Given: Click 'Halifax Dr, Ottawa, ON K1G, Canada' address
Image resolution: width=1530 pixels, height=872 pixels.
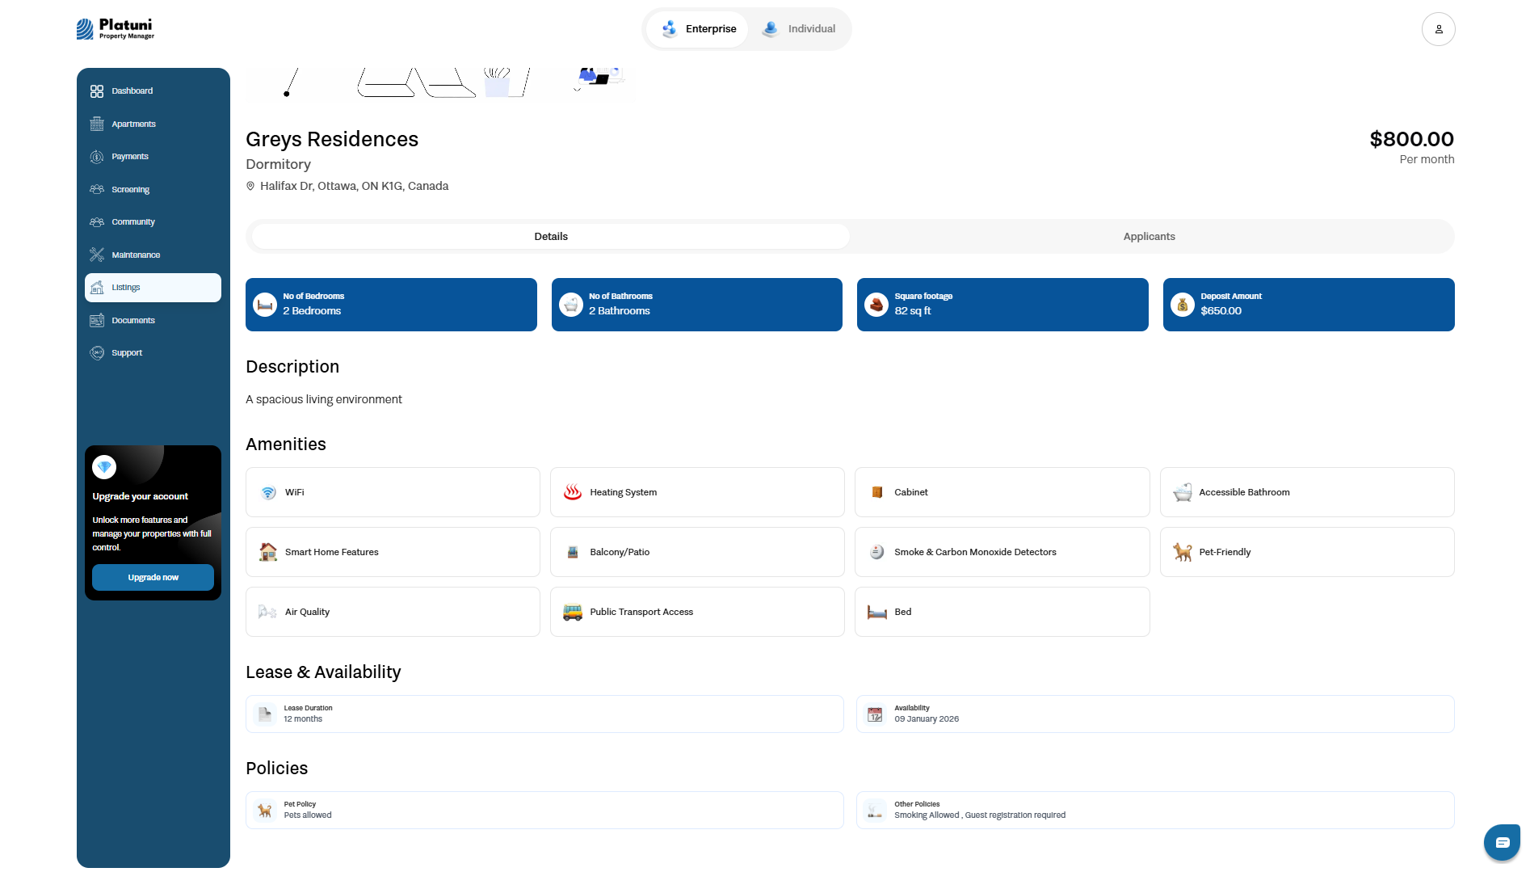Looking at the screenshot, I should point(354,186).
